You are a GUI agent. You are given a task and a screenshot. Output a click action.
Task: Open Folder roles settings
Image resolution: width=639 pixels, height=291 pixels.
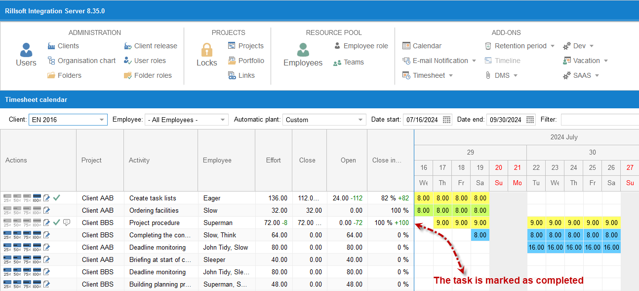[148, 75]
